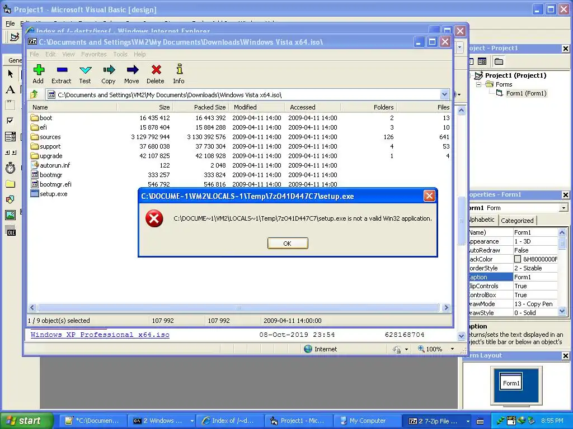Click the Add toolbar icon in 7-Zip
The image size is (573, 429).
click(39, 70)
